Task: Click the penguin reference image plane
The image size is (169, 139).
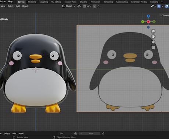Action: [x=123, y=68]
